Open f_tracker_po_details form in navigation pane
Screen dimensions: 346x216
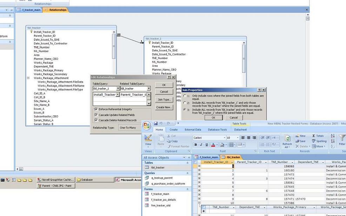(x=163, y=200)
